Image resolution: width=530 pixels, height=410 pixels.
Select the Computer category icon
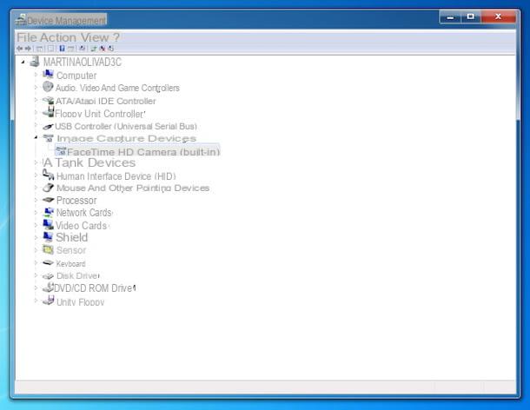pos(48,75)
